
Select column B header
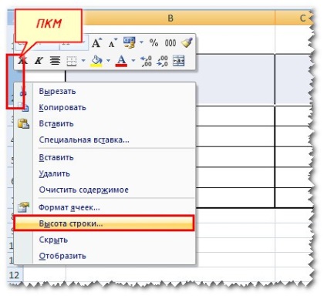click(x=170, y=18)
